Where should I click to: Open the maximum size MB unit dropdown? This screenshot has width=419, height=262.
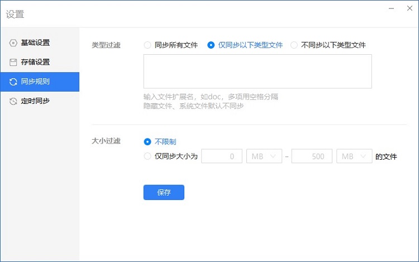354,156
